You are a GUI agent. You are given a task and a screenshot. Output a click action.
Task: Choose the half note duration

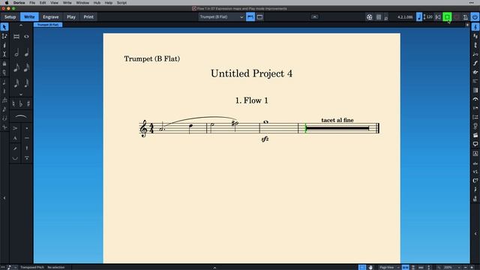(16, 52)
